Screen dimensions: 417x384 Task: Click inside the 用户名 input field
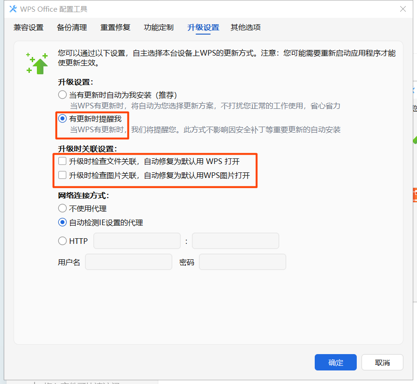128,262
